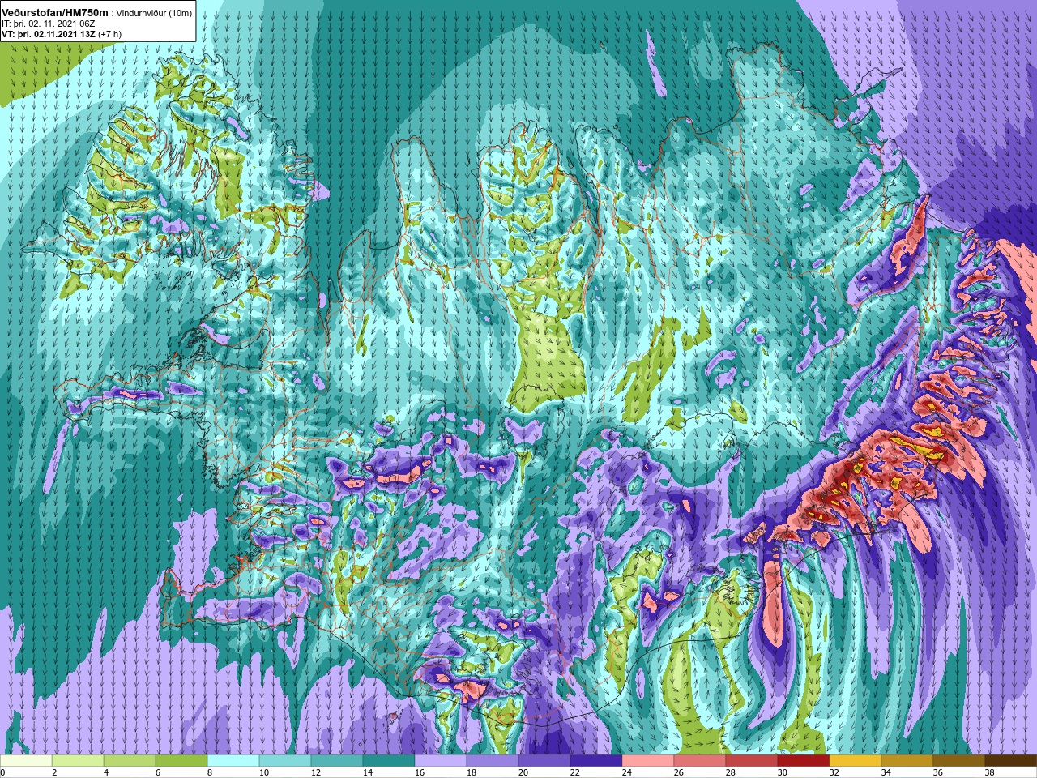Click the 'Vindurhviður (10m)' label

click(154, 13)
